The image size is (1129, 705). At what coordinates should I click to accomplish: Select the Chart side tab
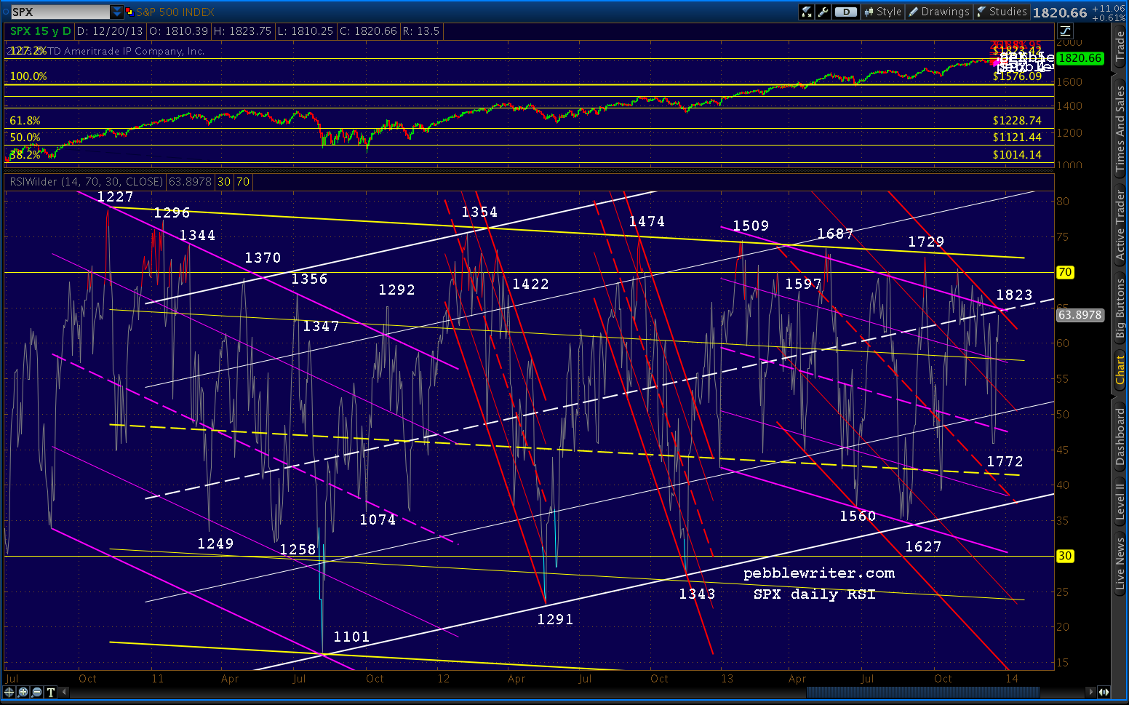coord(1120,370)
